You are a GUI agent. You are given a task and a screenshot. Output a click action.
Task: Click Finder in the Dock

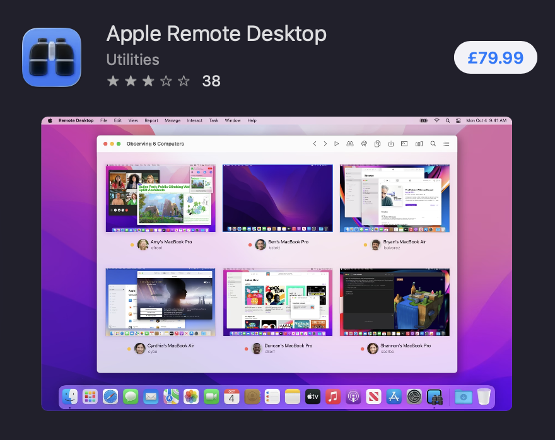pyautogui.click(x=70, y=397)
